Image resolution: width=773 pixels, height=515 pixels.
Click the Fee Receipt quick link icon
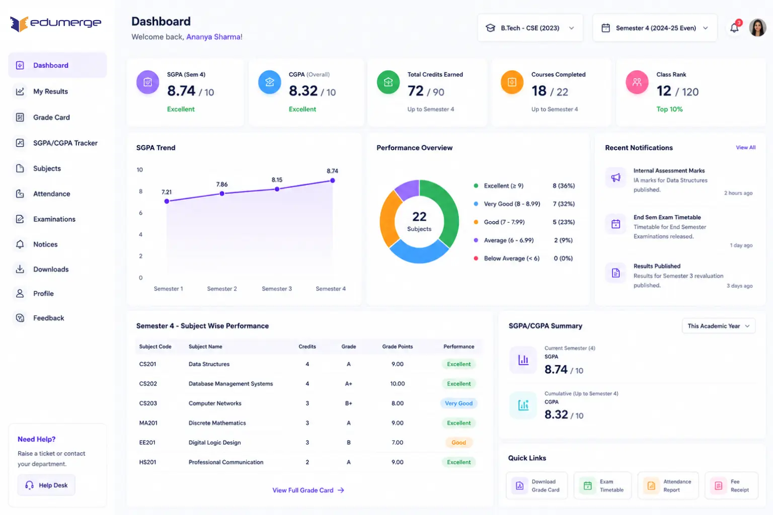click(x=719, y=486)
